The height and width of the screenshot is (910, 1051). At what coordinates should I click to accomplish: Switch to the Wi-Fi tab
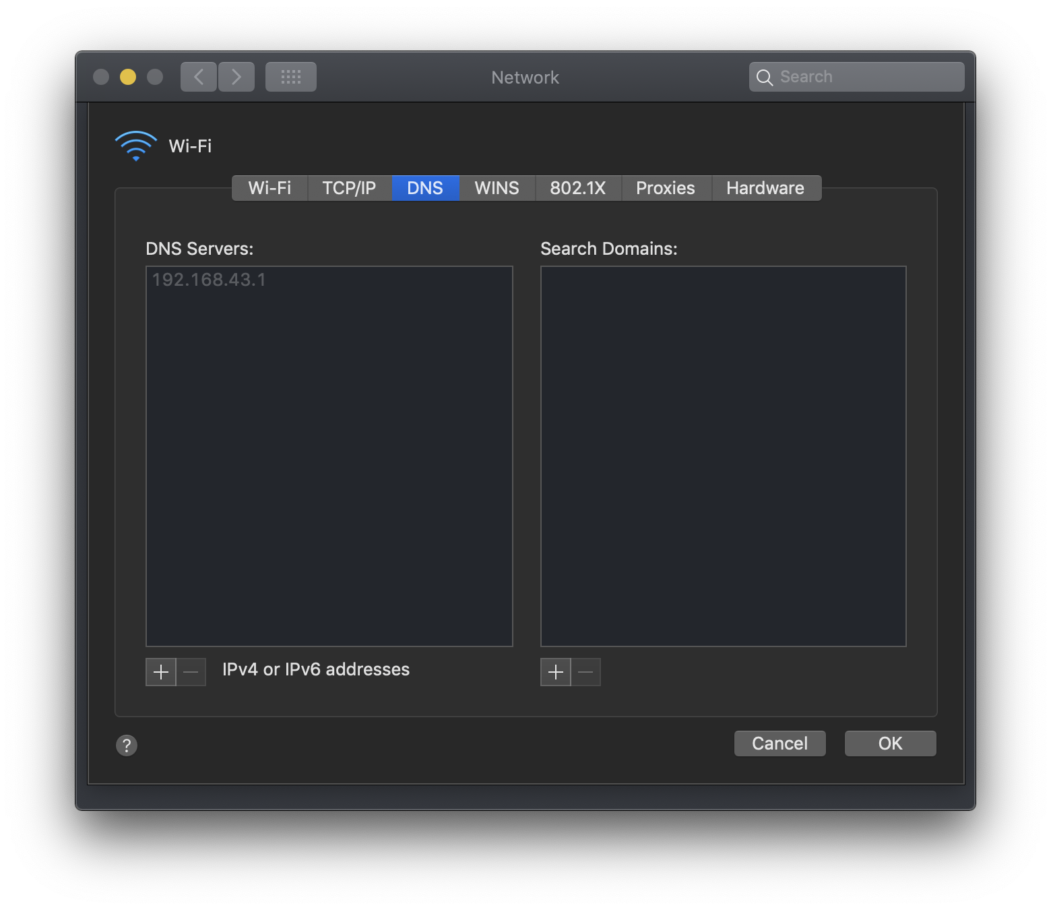(x=269, y=188)
